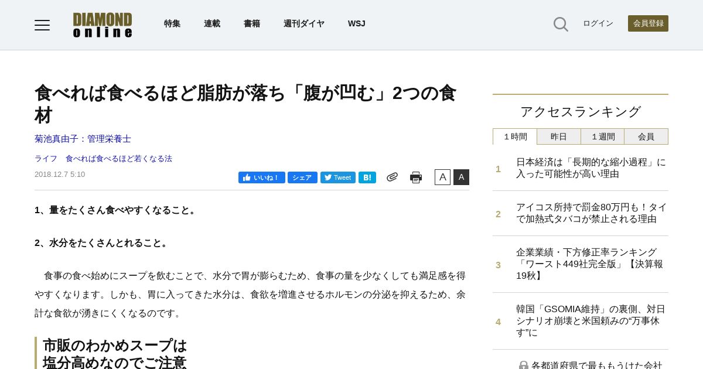Image resolution: width=703 pixels, height=369 pixels.
Task: Open 食べれば食べるほど若くなる法 series link
Action: (x=119, y=158)
